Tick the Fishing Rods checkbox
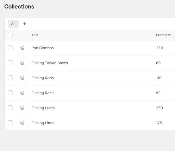Screen dimensions: 175x151 pyautogui.click(x=10, y=78)
